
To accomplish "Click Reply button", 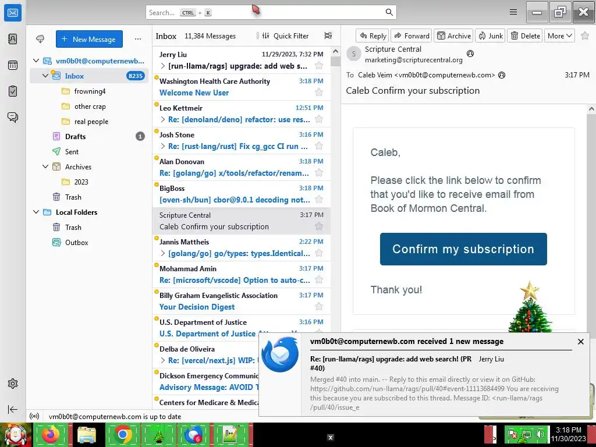I will [372, 36].
